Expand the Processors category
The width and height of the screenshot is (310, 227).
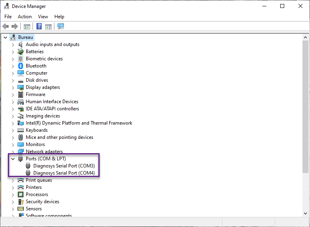click(x=13, y=194)
